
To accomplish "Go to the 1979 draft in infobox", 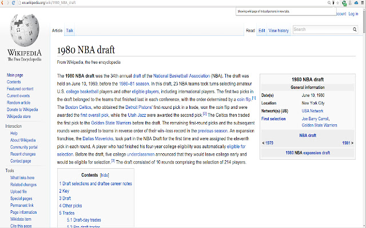I will click(269, 143).
